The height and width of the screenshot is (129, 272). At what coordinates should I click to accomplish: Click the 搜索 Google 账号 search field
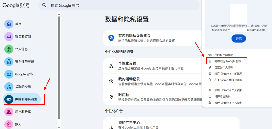(119, 5)
